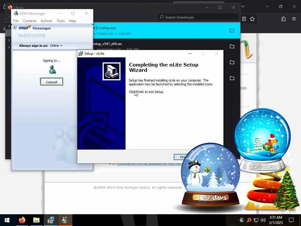301x226 pixels.
Task: Click the MSN Messenger title bar butterfly icon
Action: (16, 13)
